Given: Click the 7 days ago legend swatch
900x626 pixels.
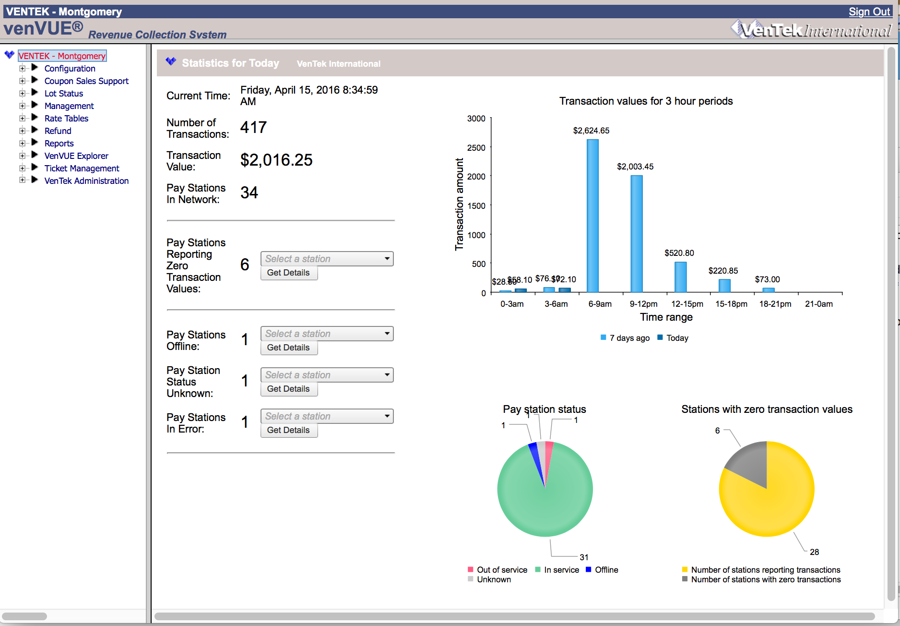Looking at the screenshot, I should click(x=604, y=337).
